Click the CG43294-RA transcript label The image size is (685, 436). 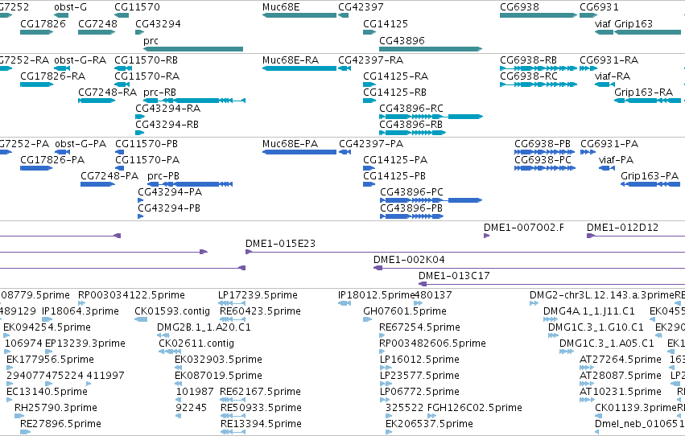167,109
